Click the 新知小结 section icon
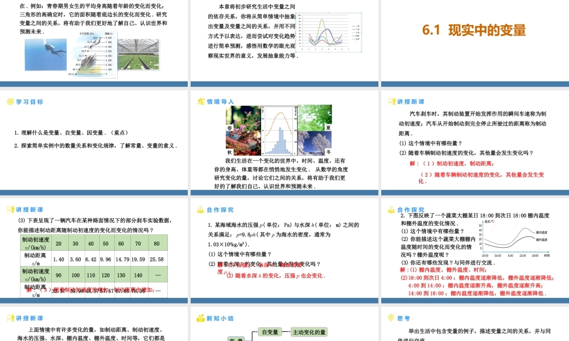This screenshot has width=569, height=341. (x=200, y=318)
